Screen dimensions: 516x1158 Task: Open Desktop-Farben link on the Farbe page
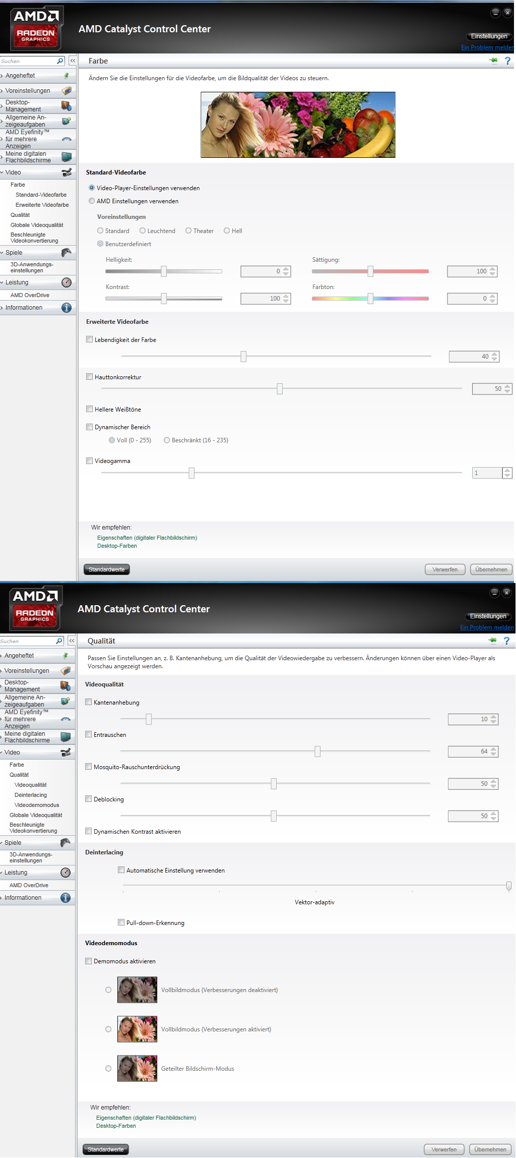117,546
